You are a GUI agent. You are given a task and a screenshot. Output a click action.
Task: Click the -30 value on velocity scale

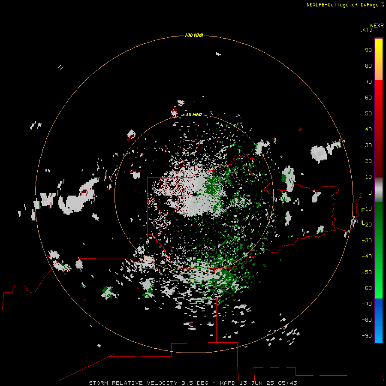pyautogui.click(x=367, y=241)
